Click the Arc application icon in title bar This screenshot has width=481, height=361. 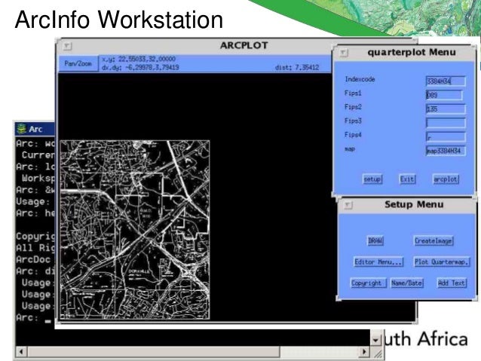(x=21, y=129)
